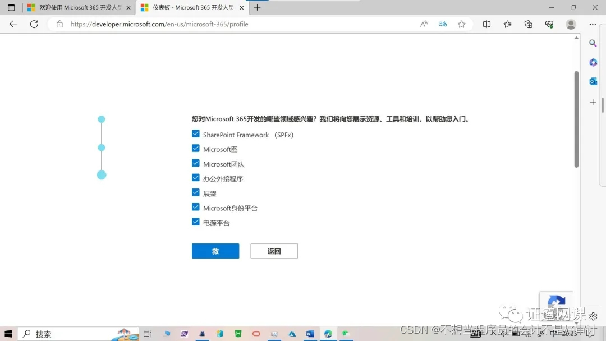Open Edge settings and more menu
Image resolution: width=606 pixels, height=341 pixels.
pyautogui.click(x=593, y=24)
